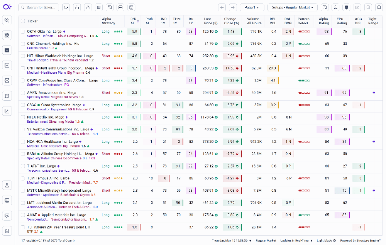
Task: Open the Streaming Media theme link
Action: (x=61, y=122)
